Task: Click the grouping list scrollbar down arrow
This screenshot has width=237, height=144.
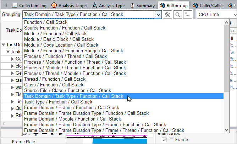Action: (226, 129)
